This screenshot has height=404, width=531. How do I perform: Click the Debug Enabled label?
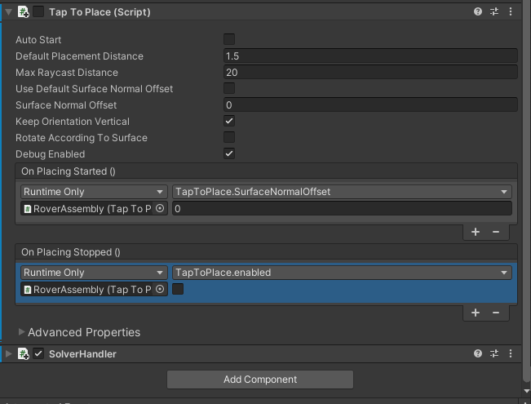click(x=50, y=154)
